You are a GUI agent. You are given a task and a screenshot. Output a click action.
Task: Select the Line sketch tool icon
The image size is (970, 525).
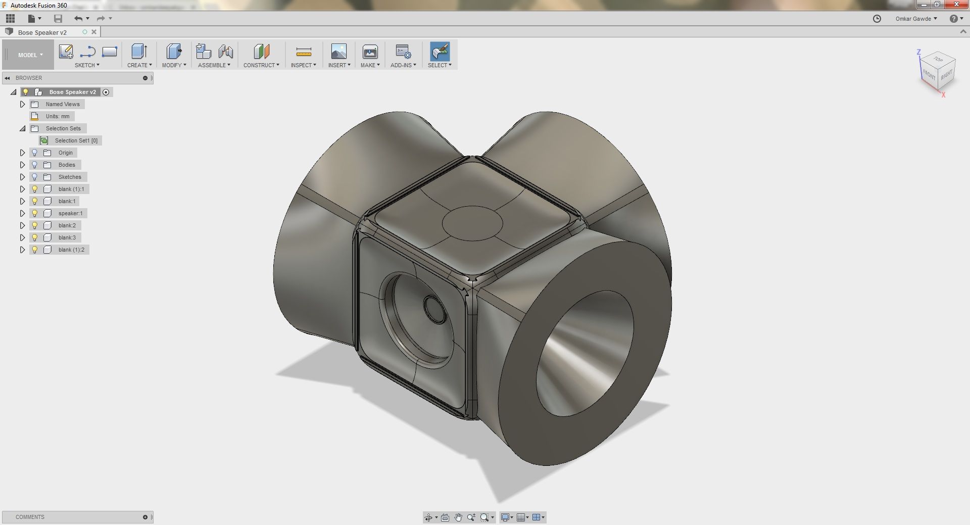point(87,52)
